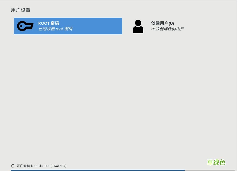
Task: Click the package counter showing 164/307
Action: tap(59, 166)
